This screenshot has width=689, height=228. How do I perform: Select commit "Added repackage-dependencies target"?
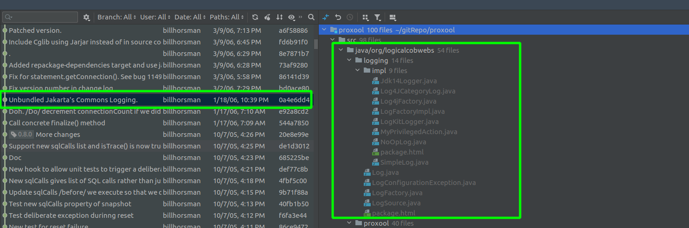click(85, 65)
